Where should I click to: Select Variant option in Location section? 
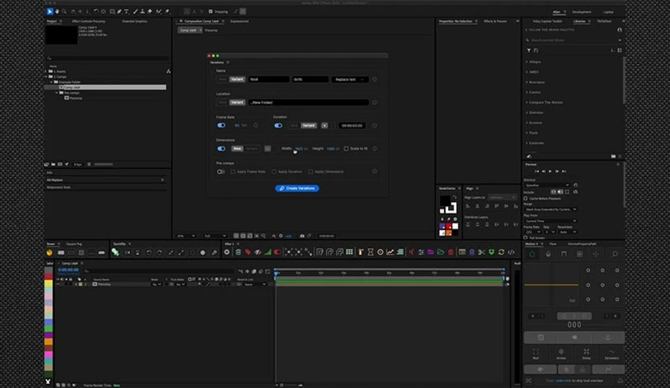pyautogui.click(x=237, y=103)
